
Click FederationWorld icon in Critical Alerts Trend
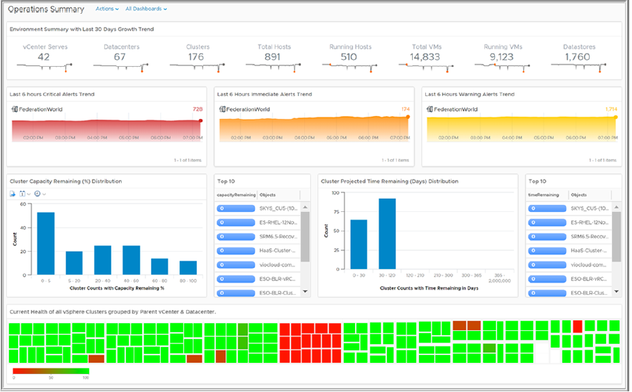(x=15, y=109)
